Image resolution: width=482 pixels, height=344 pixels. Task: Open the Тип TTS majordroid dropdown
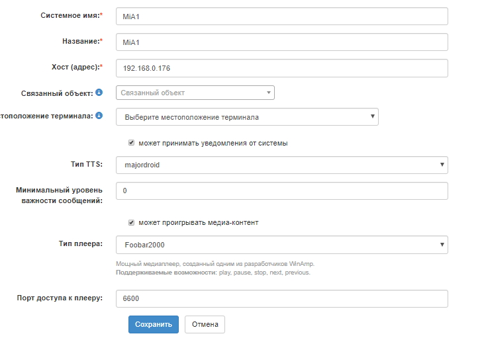pos(281,165)
